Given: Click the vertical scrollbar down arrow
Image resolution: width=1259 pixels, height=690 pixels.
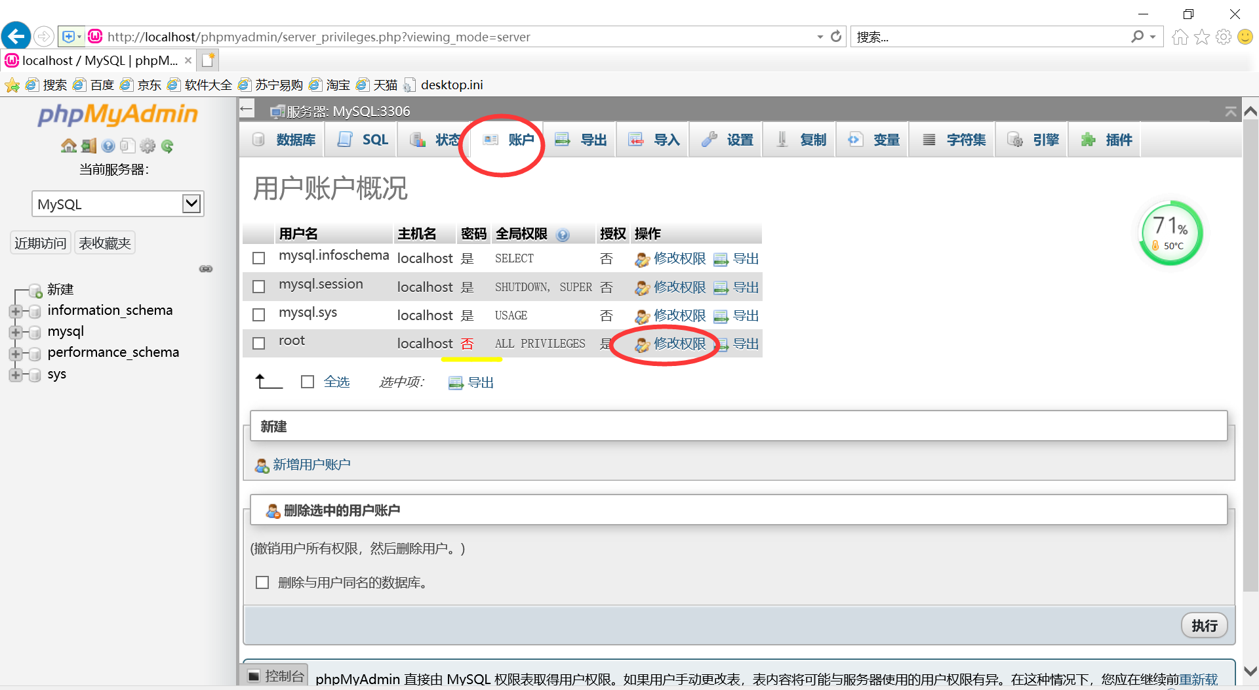Looking at the screenshot, I should pyautogui.click(x=1250, y=672).
